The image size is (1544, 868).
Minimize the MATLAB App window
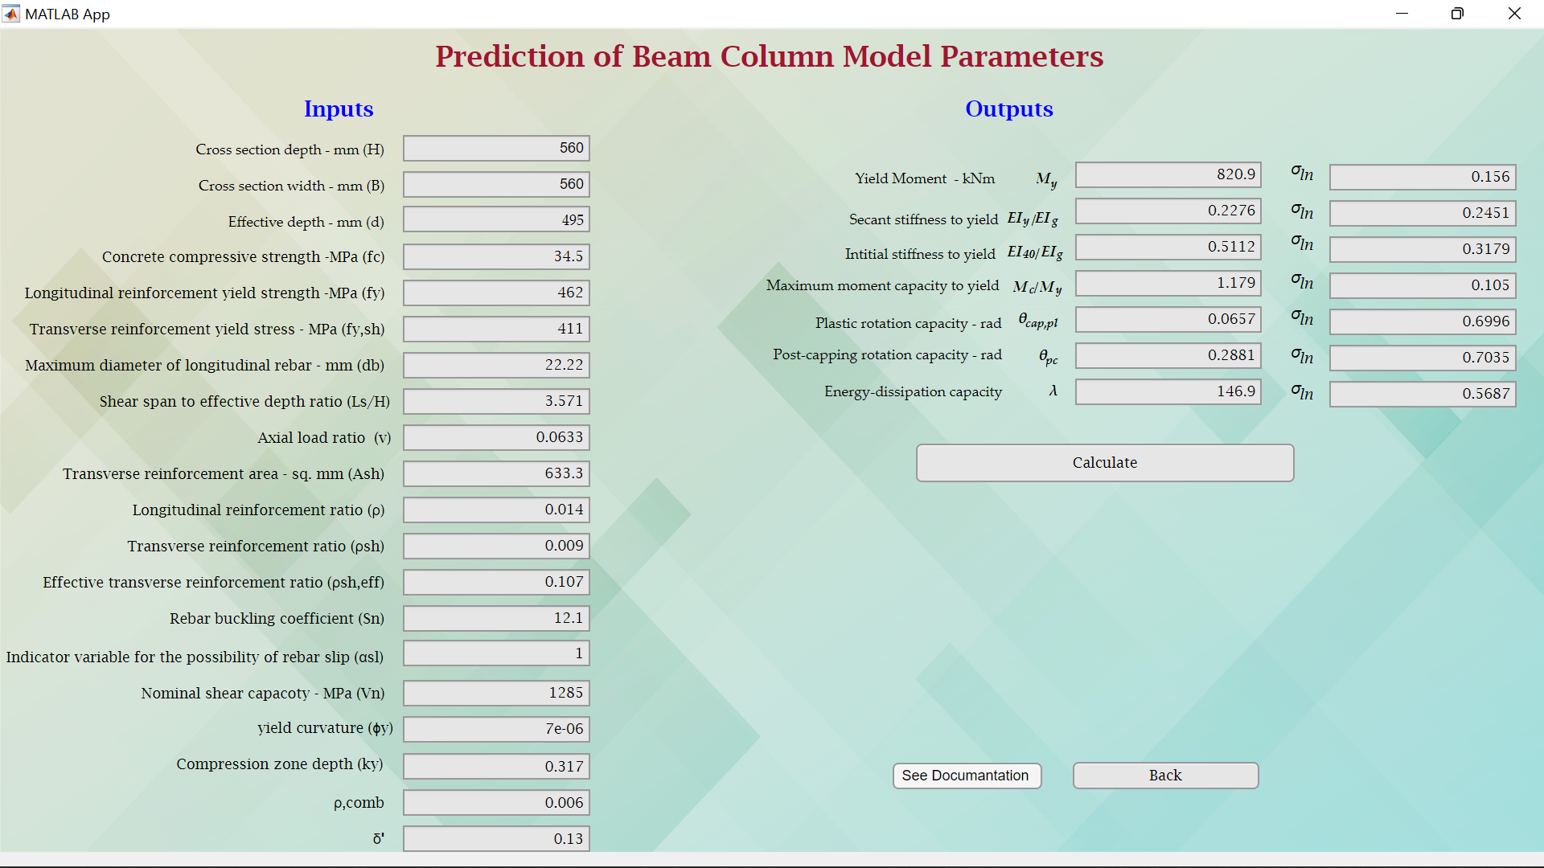(1402, 14)
